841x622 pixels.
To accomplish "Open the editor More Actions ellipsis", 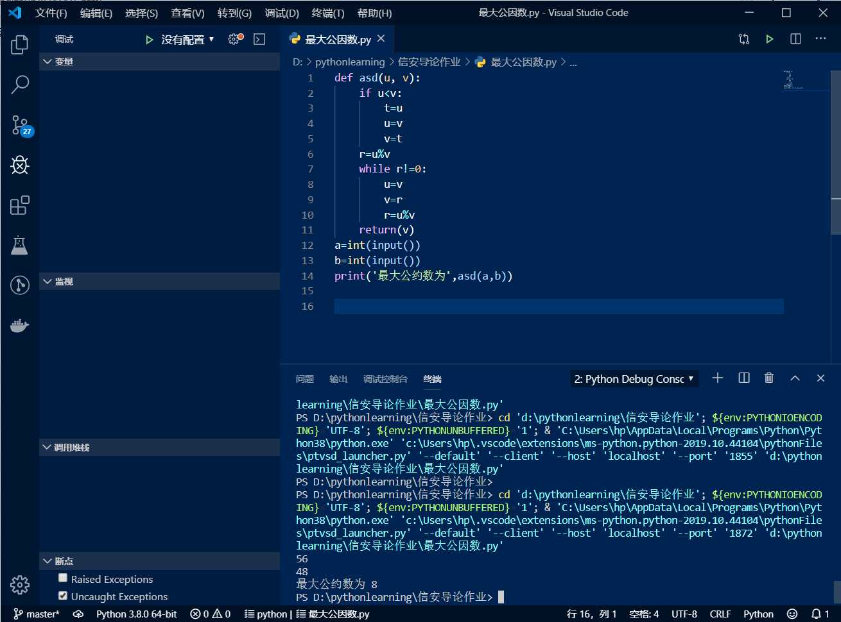I will [820, 39].
